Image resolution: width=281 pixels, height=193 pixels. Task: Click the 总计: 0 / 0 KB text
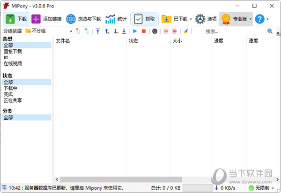(x=166, y=188)
